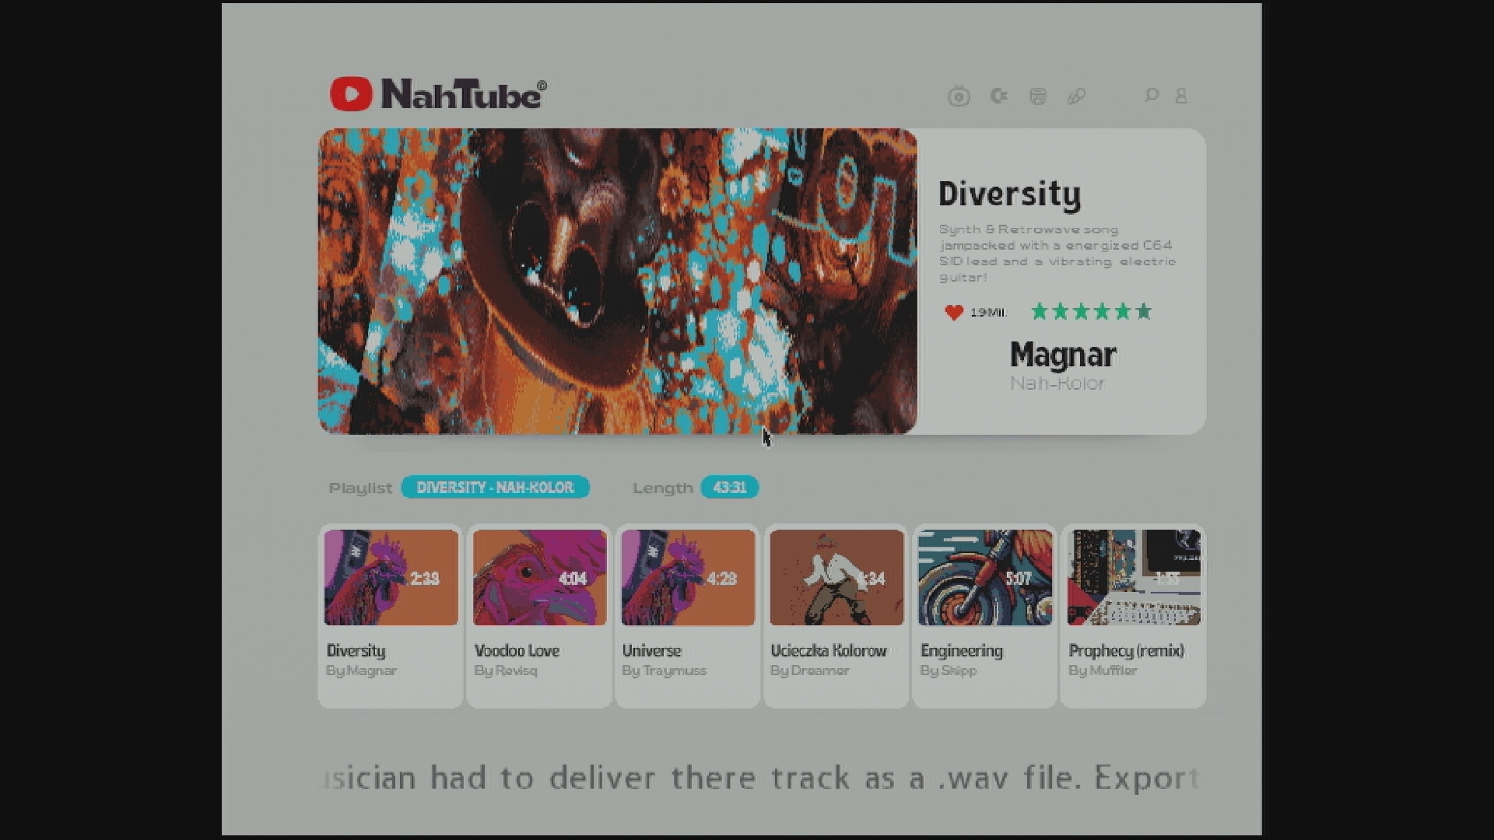Click the Magnar artist name in info panel
Viewport: 1494px width, 840px height.
point(1063,355)
